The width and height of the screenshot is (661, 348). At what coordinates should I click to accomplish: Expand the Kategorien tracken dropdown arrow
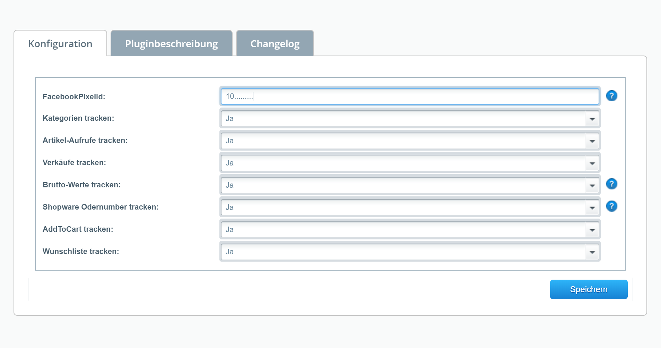(592, 119)
